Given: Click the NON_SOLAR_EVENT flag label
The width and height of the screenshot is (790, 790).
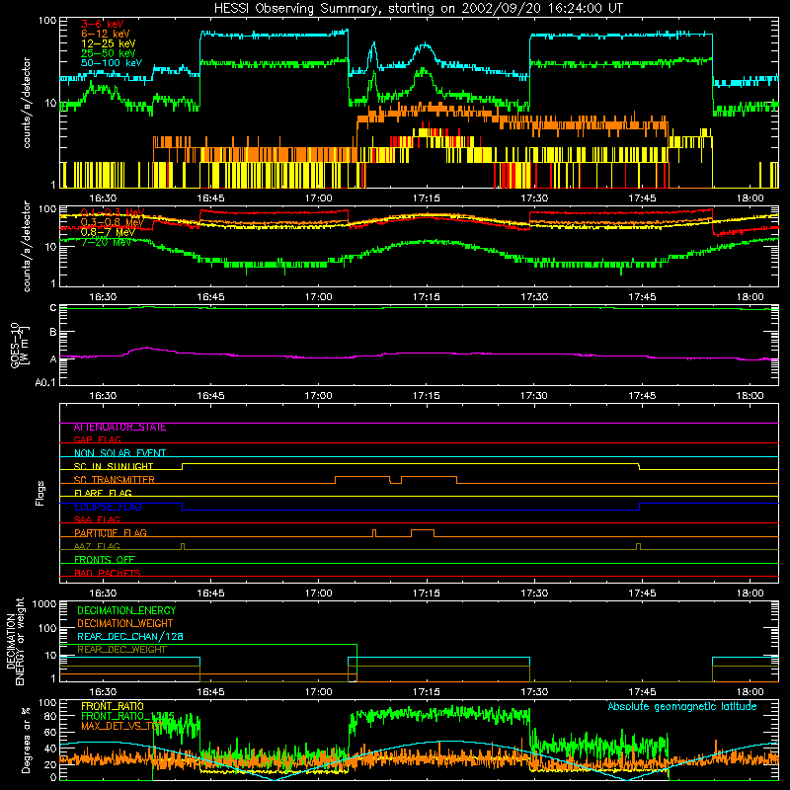Looking at the screenshot, I should 119,453.
